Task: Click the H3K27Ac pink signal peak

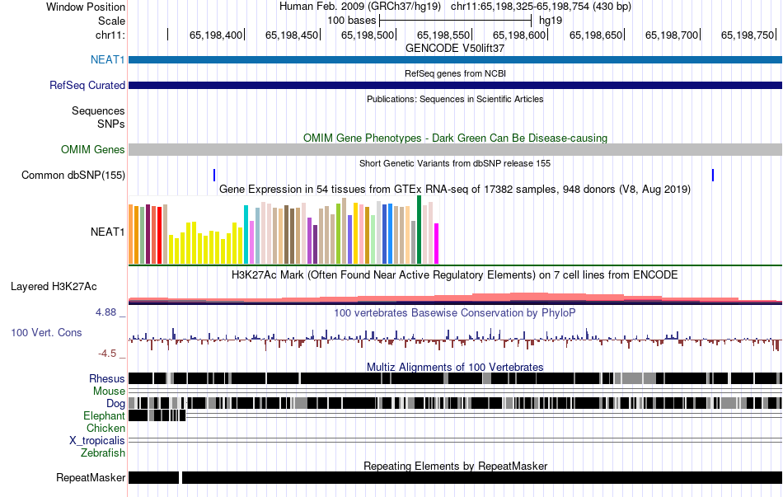Action: [529, 298]
